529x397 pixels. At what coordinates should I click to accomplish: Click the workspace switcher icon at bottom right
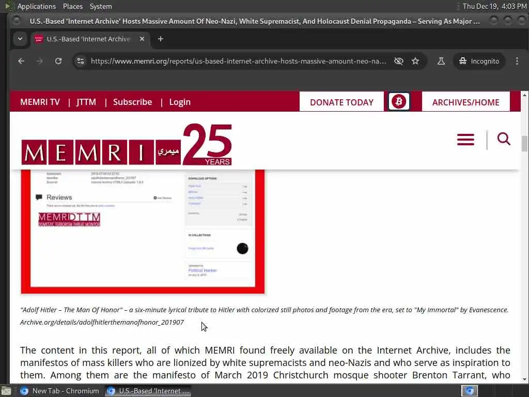(x=470, y=391)
